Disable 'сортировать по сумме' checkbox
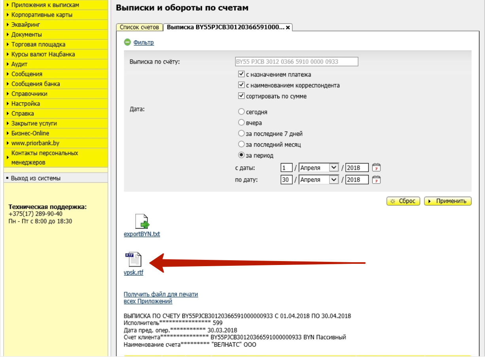 tap(241, 96)
